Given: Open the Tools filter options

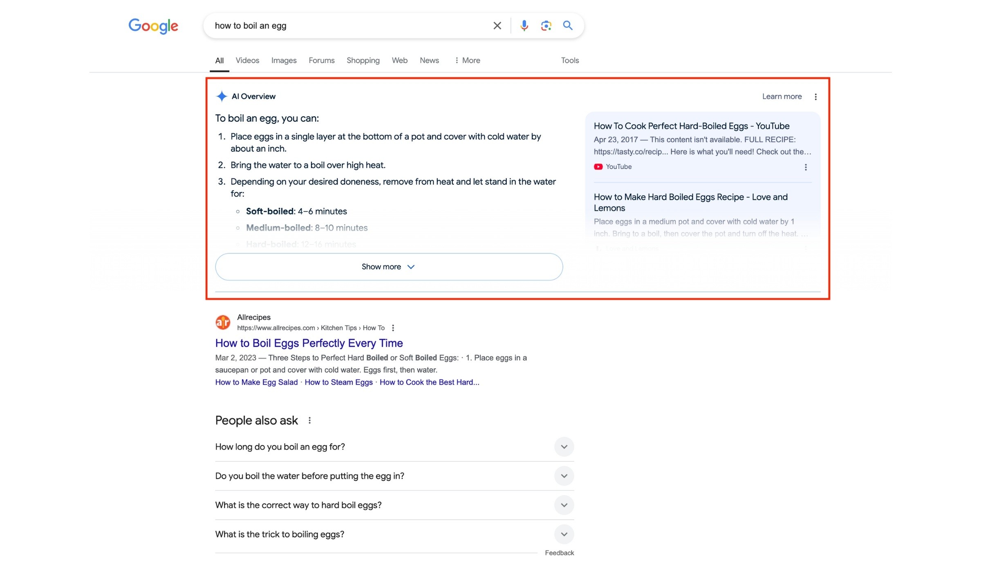Looking at the screenshot, I should 570,60.
